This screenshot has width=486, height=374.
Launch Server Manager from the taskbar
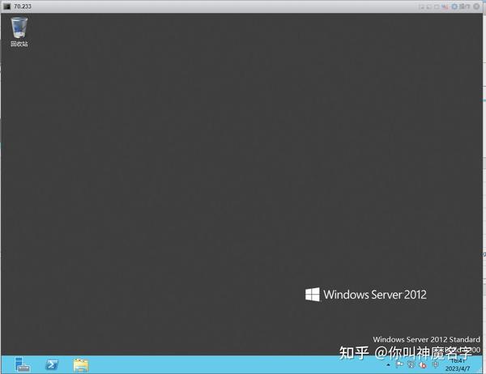coord(22,365)
